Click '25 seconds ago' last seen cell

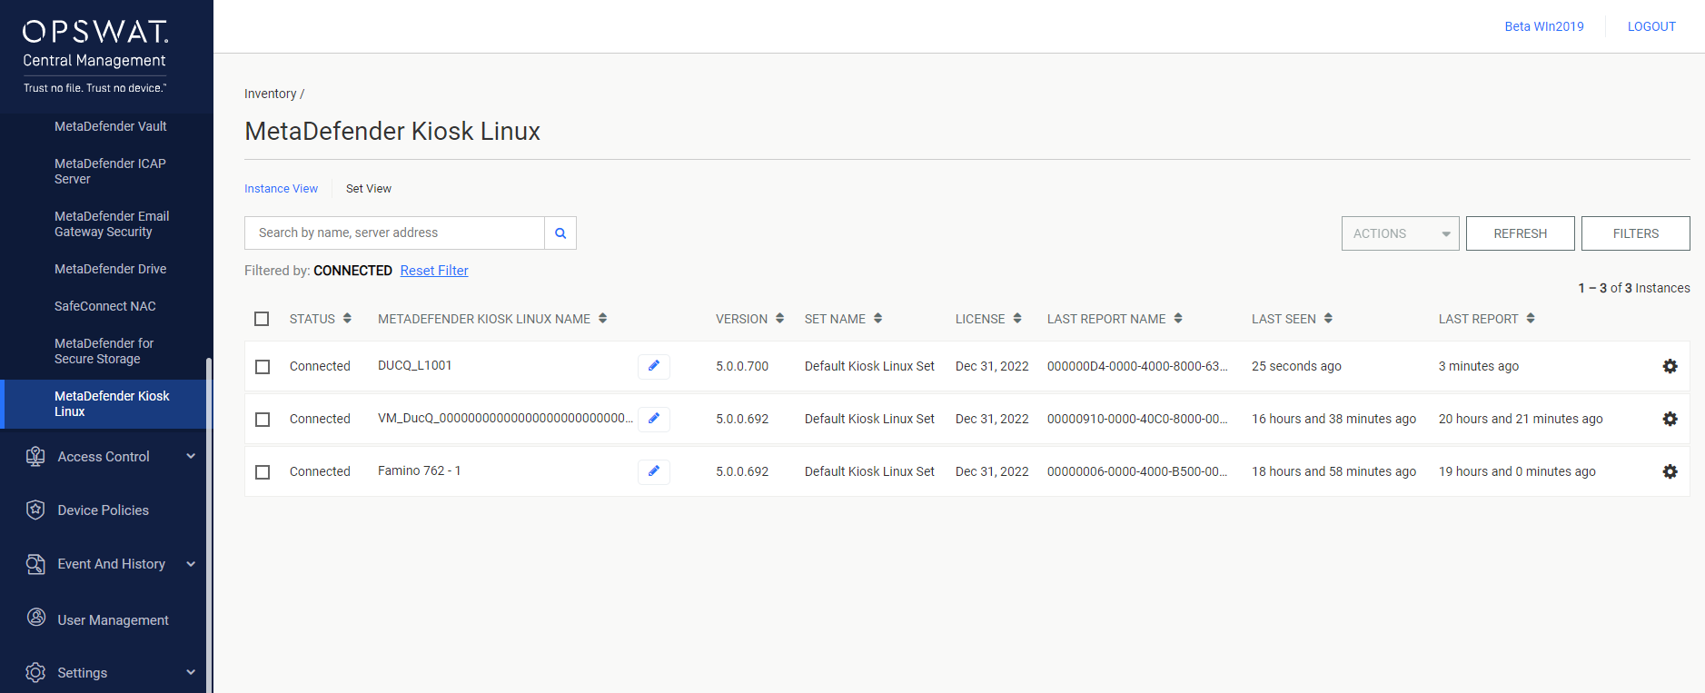tap(1296, 366)
